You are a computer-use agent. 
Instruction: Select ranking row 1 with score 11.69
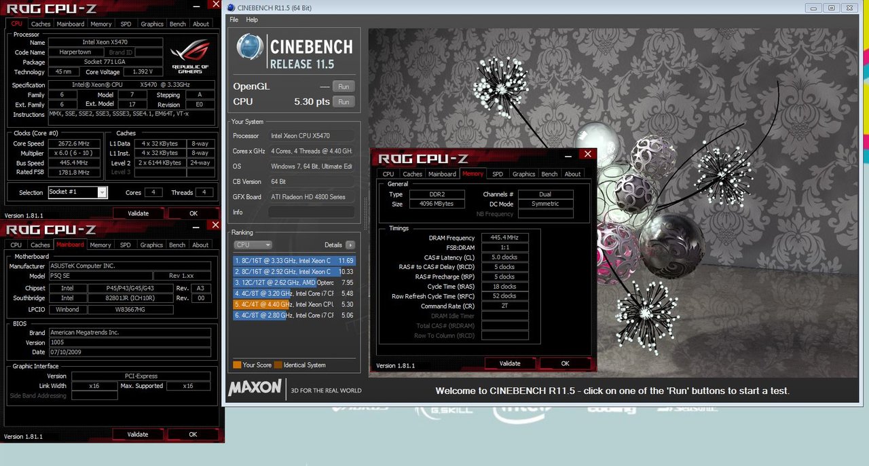click(x=294, y=260)
